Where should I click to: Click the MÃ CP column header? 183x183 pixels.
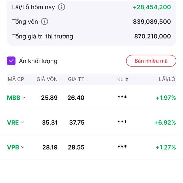16,79
